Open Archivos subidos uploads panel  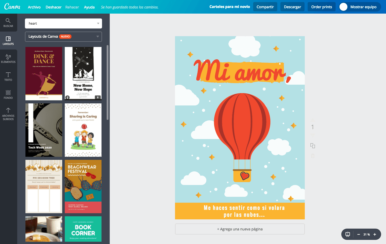(x=8, y=113)
